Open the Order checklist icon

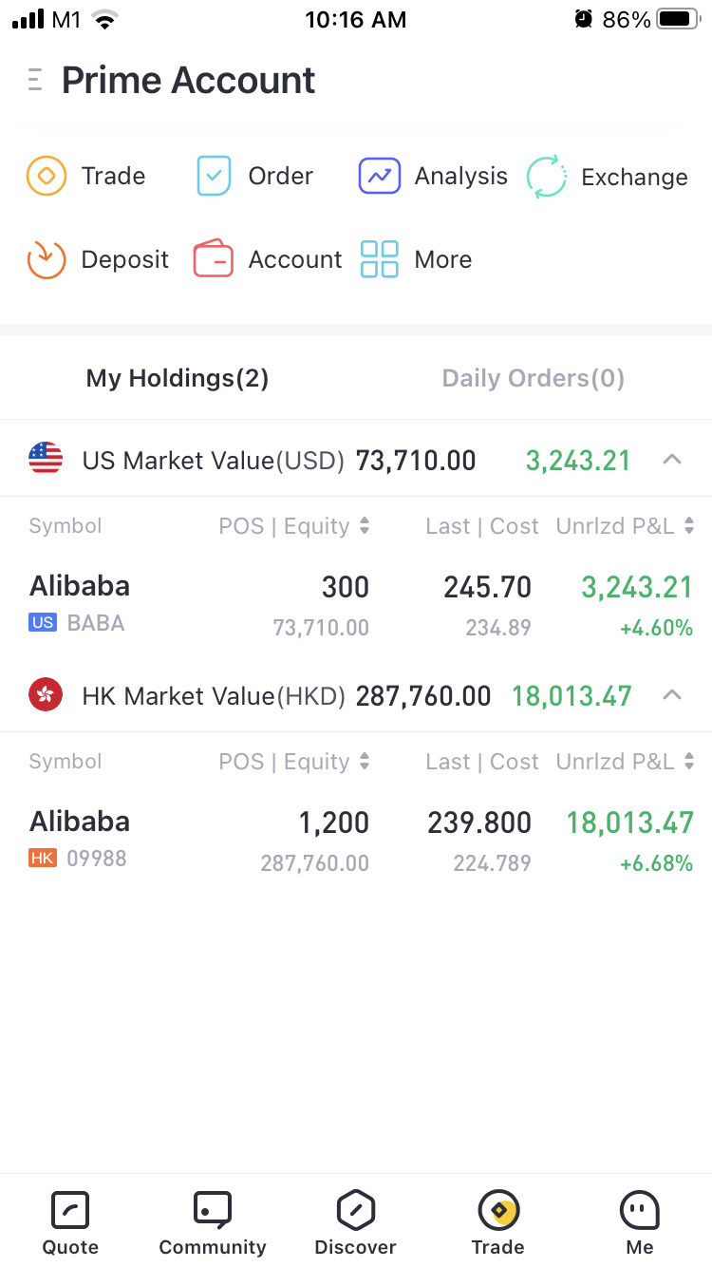(x=214, y=176)
